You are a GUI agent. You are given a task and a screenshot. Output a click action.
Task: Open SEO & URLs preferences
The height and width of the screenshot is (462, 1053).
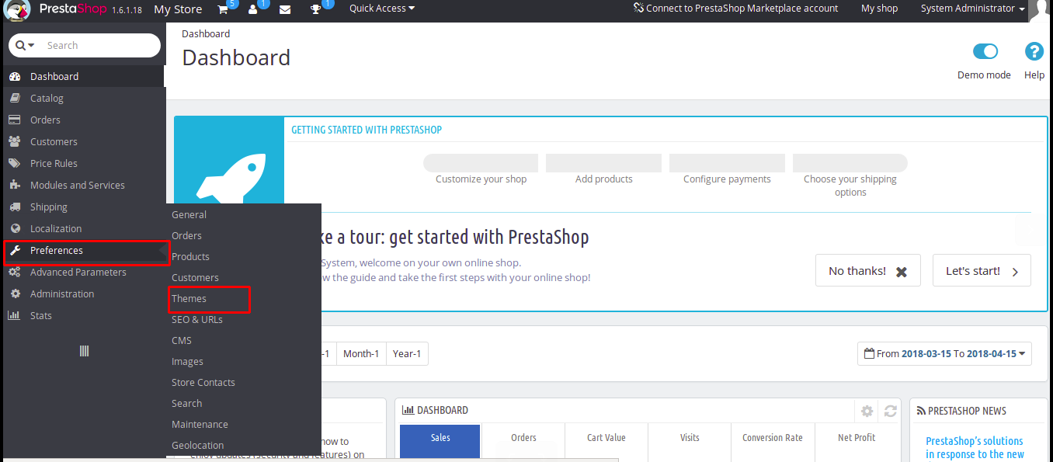[x=197, y=319]
